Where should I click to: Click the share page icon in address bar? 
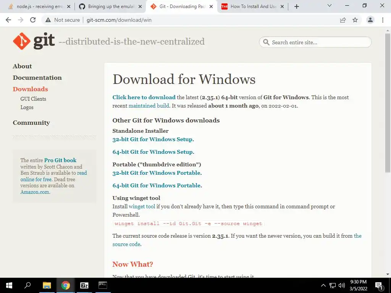343,20
